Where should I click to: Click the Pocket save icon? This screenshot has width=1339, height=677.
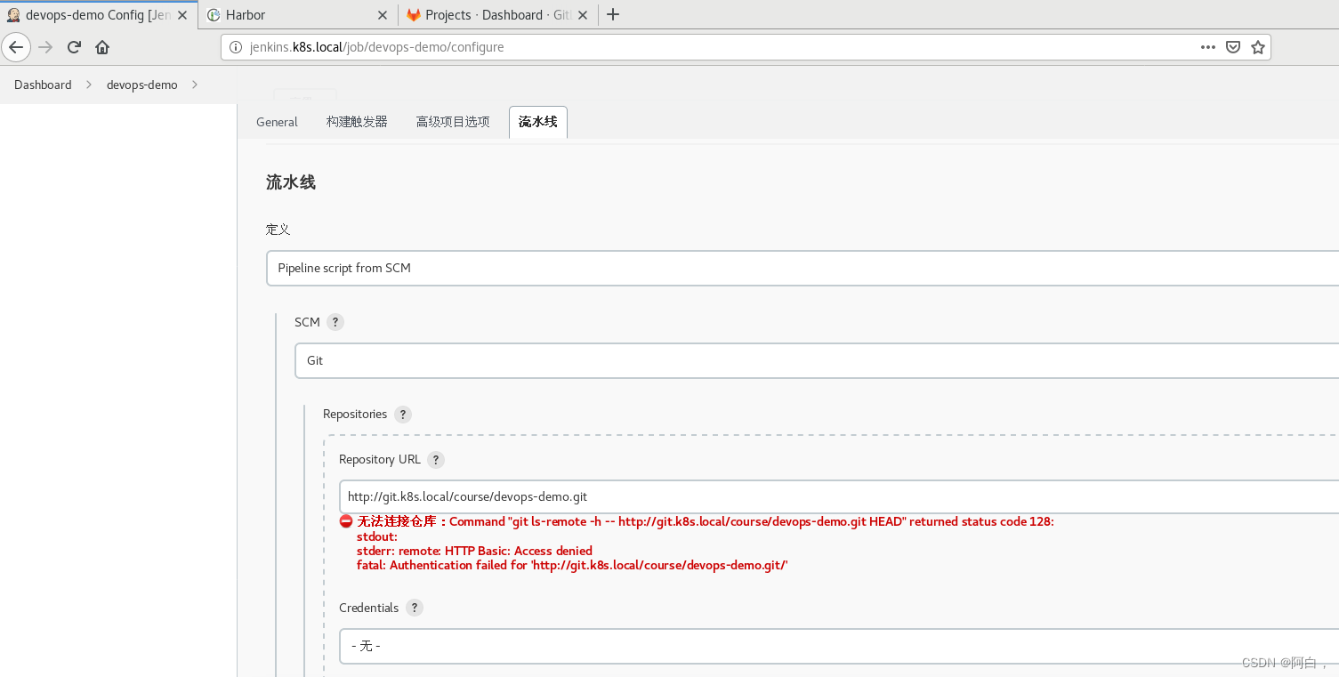pos(1233,47)
